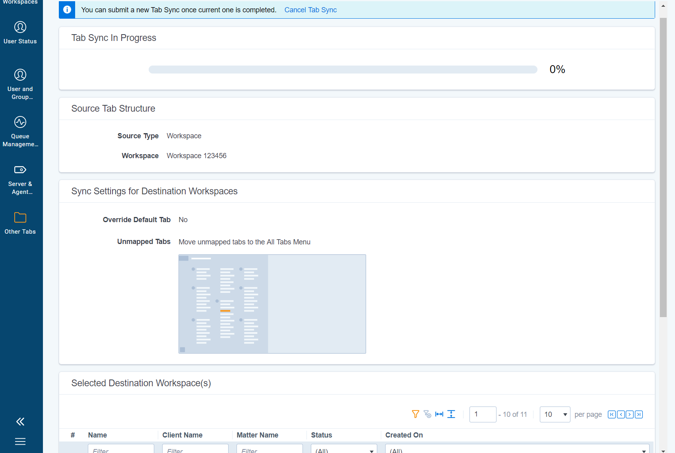
Task: Click the page number input field
Action: [483, 414]
